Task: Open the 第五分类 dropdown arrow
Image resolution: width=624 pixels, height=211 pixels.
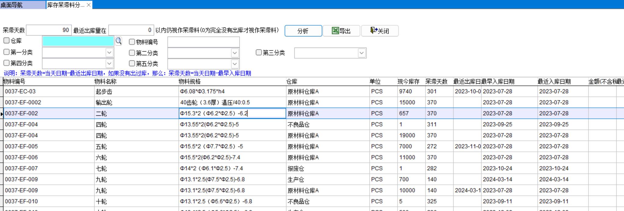Action: point(234,64)
